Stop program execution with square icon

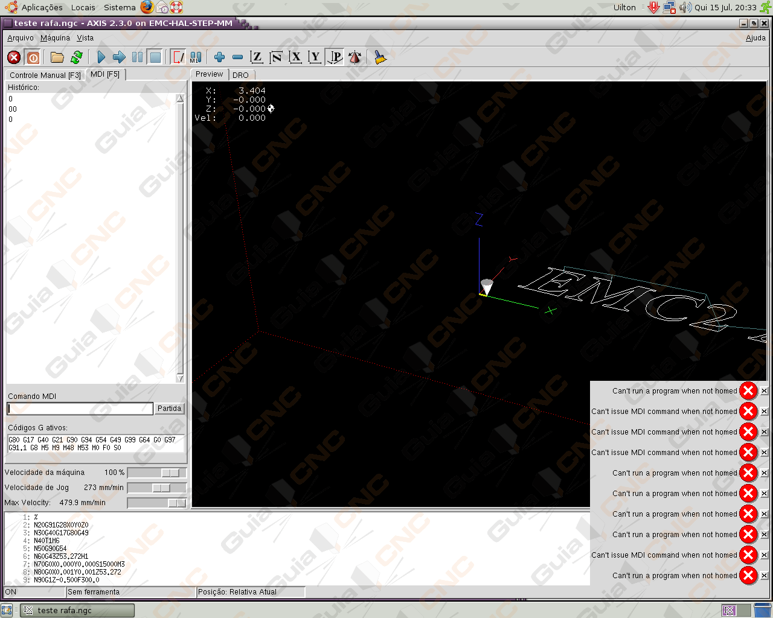(x=155, y=57)
